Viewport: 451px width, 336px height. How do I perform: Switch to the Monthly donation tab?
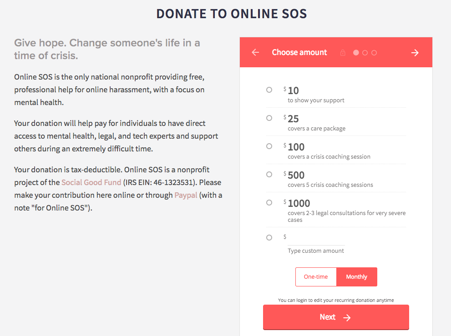357,276
